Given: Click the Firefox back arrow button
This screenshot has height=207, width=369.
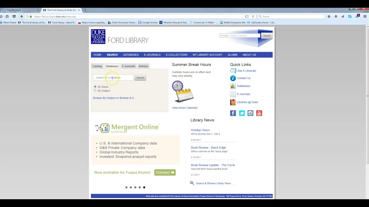Looking at the screenshot, I should pos(22,16).
